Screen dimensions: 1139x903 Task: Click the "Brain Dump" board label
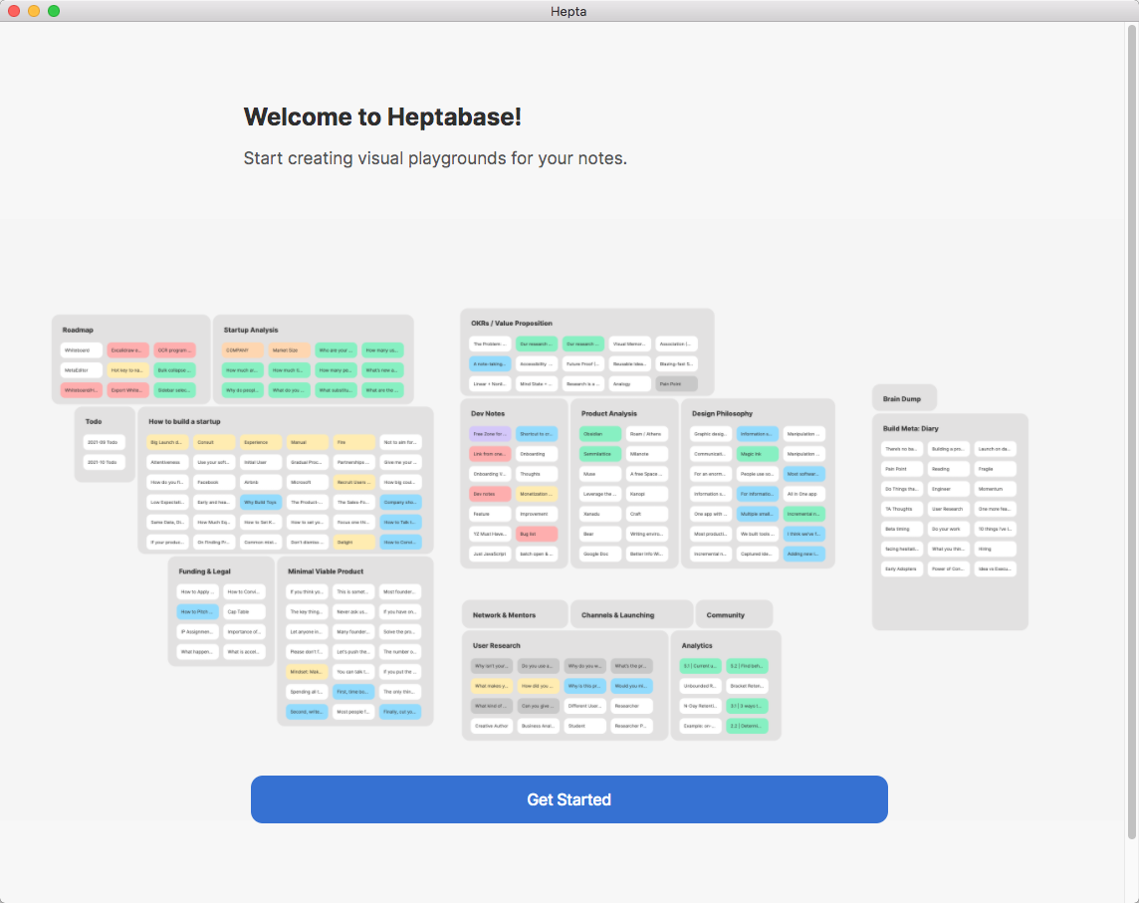point(901,399)
